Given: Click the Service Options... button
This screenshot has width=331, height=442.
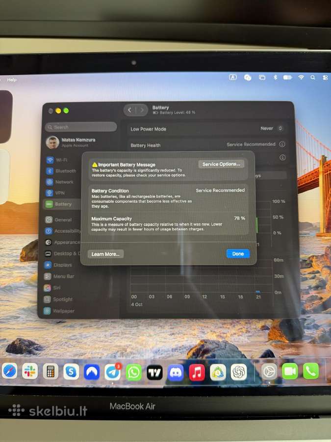Looking at the screenshot, I should coord(221,164).
